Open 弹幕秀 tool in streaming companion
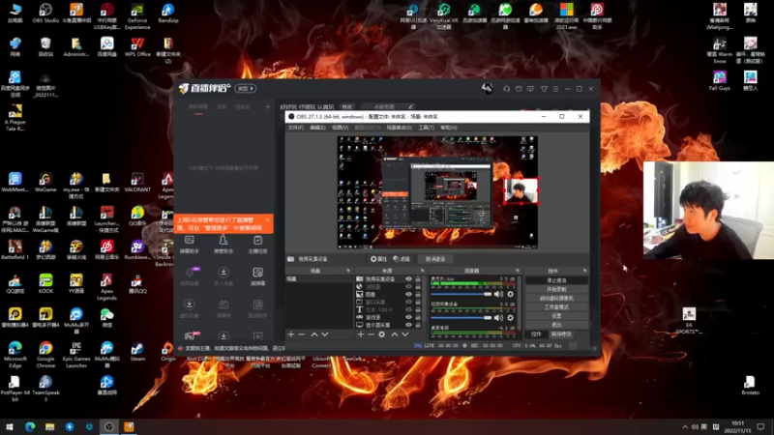The image size is (774, 435). (223, 308)
